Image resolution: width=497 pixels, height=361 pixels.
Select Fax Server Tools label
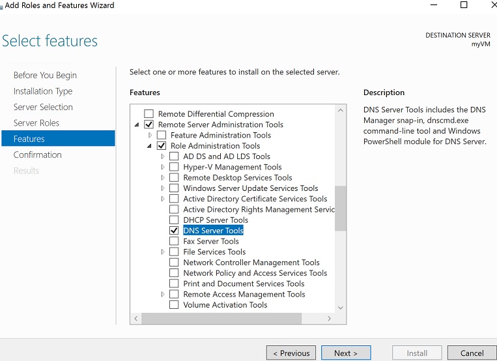coord(211,241)
